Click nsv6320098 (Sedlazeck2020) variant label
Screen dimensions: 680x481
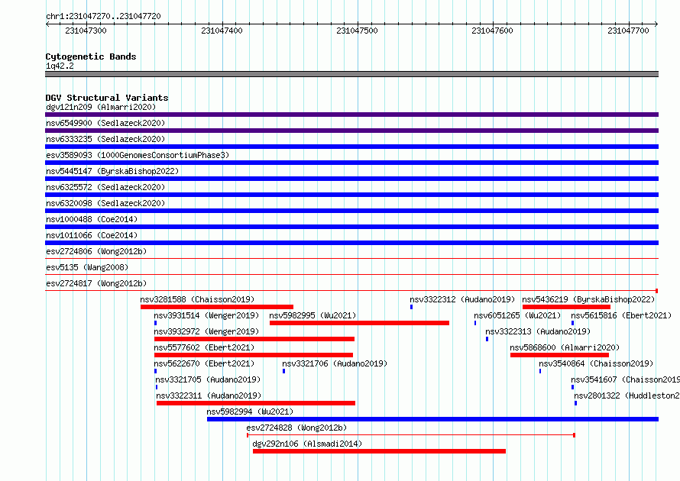[x=105, y=203]
